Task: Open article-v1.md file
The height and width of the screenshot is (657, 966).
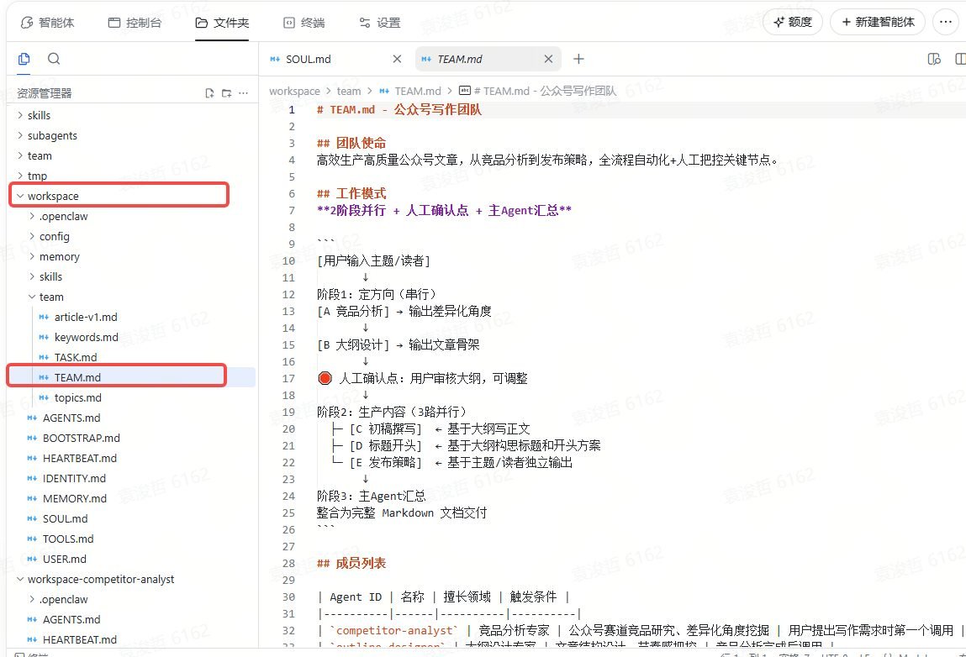Action: (x=86, y=317)
